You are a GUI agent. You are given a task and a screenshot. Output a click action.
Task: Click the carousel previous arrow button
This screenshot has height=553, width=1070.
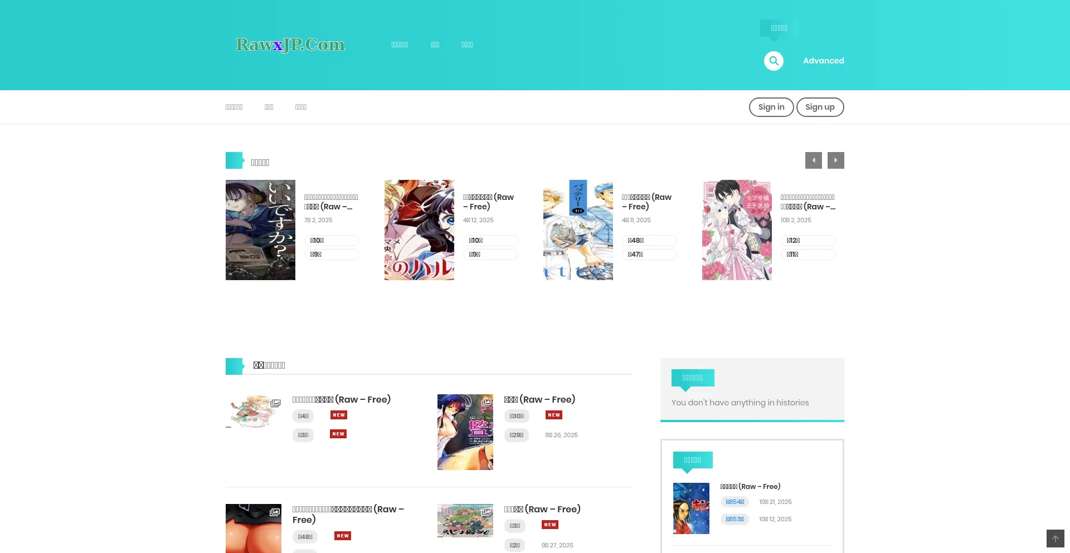coord(813,160)
